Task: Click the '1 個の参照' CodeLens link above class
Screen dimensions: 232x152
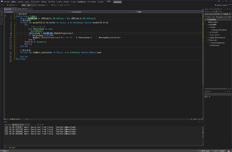Action: coord(22,14)
